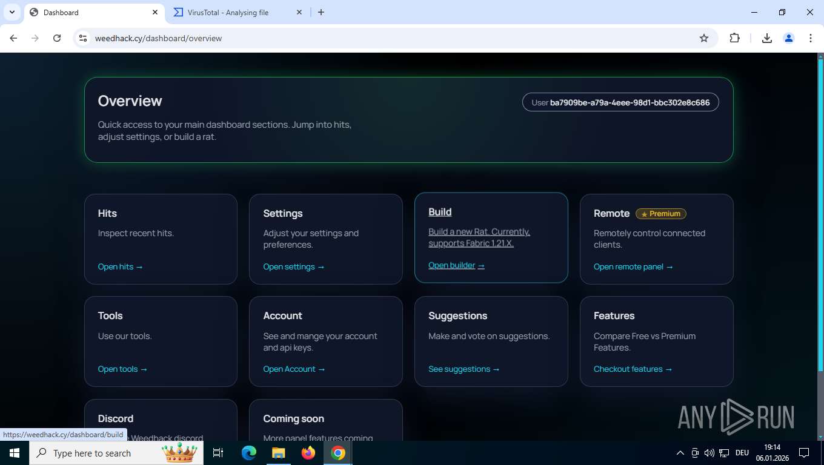Click the Account card heading
This screenshot has height=465, width=824.
[x=282, y=315]
